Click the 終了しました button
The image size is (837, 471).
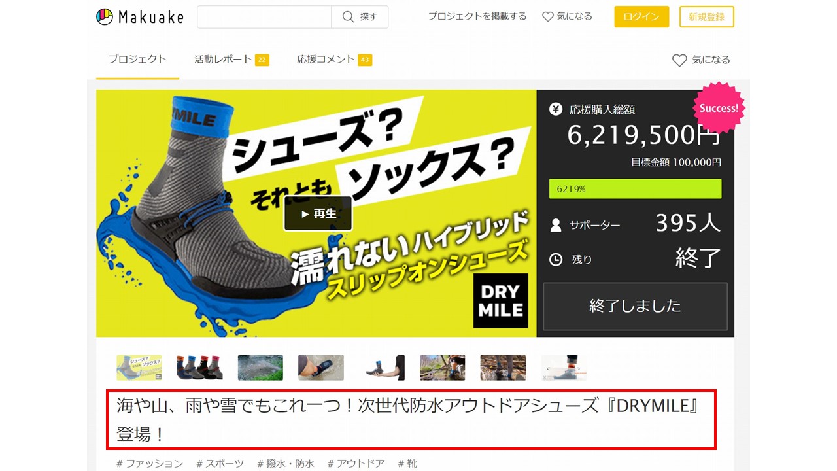635,306
